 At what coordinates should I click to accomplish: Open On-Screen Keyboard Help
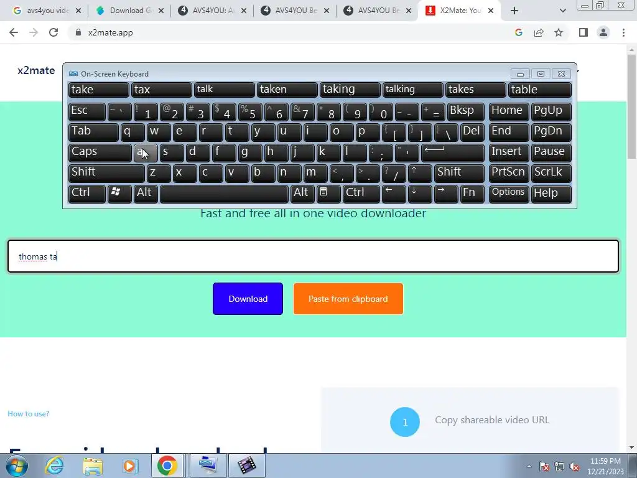551,194
